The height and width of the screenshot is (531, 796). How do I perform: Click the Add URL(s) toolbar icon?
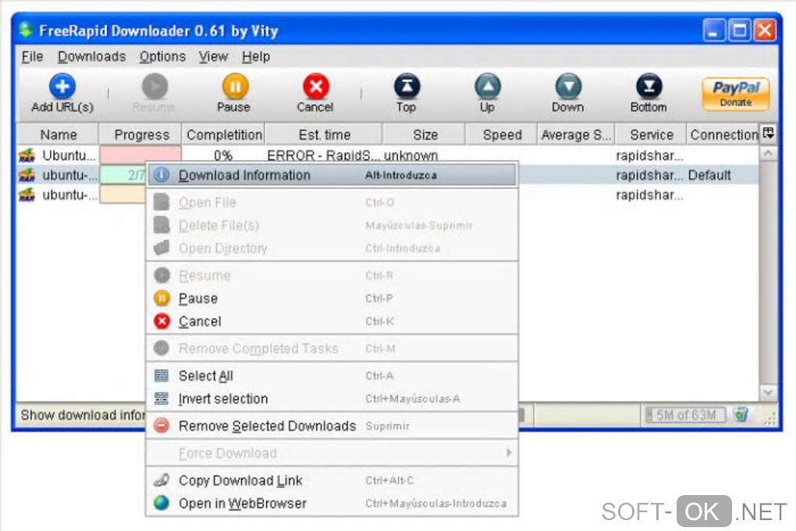(x=62, y=87)
